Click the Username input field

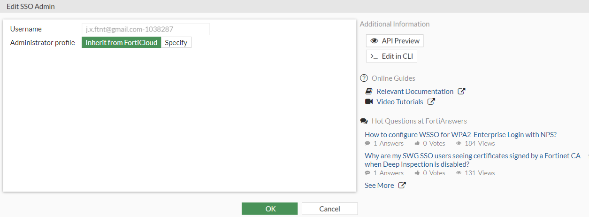[145, 29]
